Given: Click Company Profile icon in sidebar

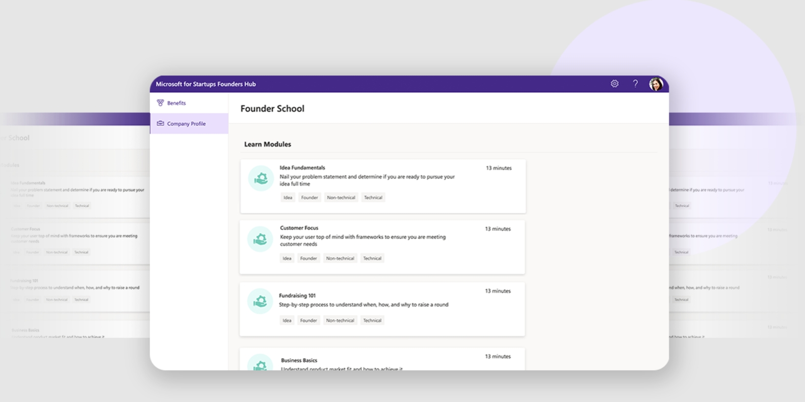Looking at the screenshot, I should [x=160, y=123].
